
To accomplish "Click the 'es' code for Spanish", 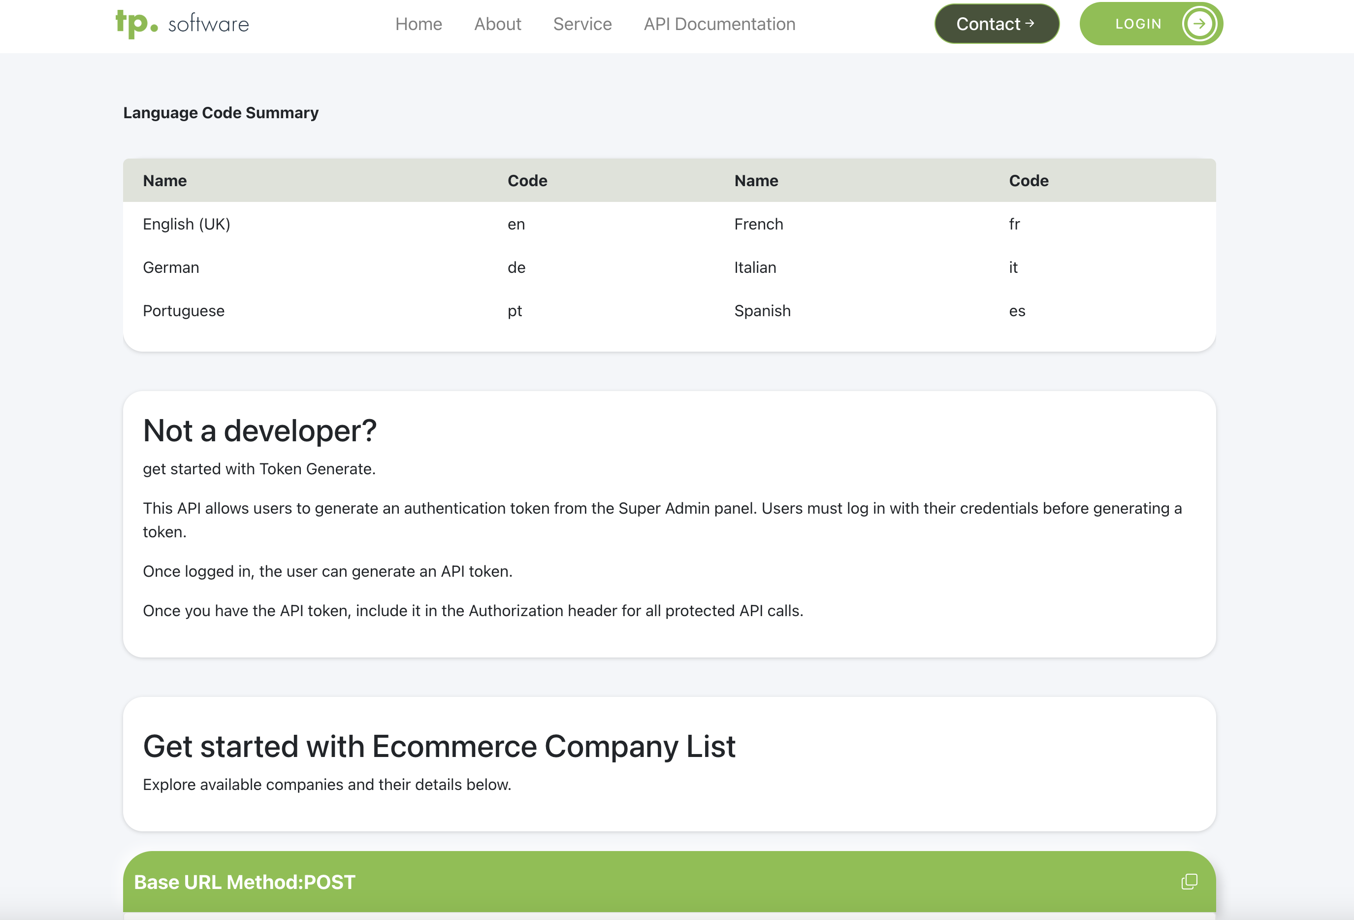I will (1017, 311).
